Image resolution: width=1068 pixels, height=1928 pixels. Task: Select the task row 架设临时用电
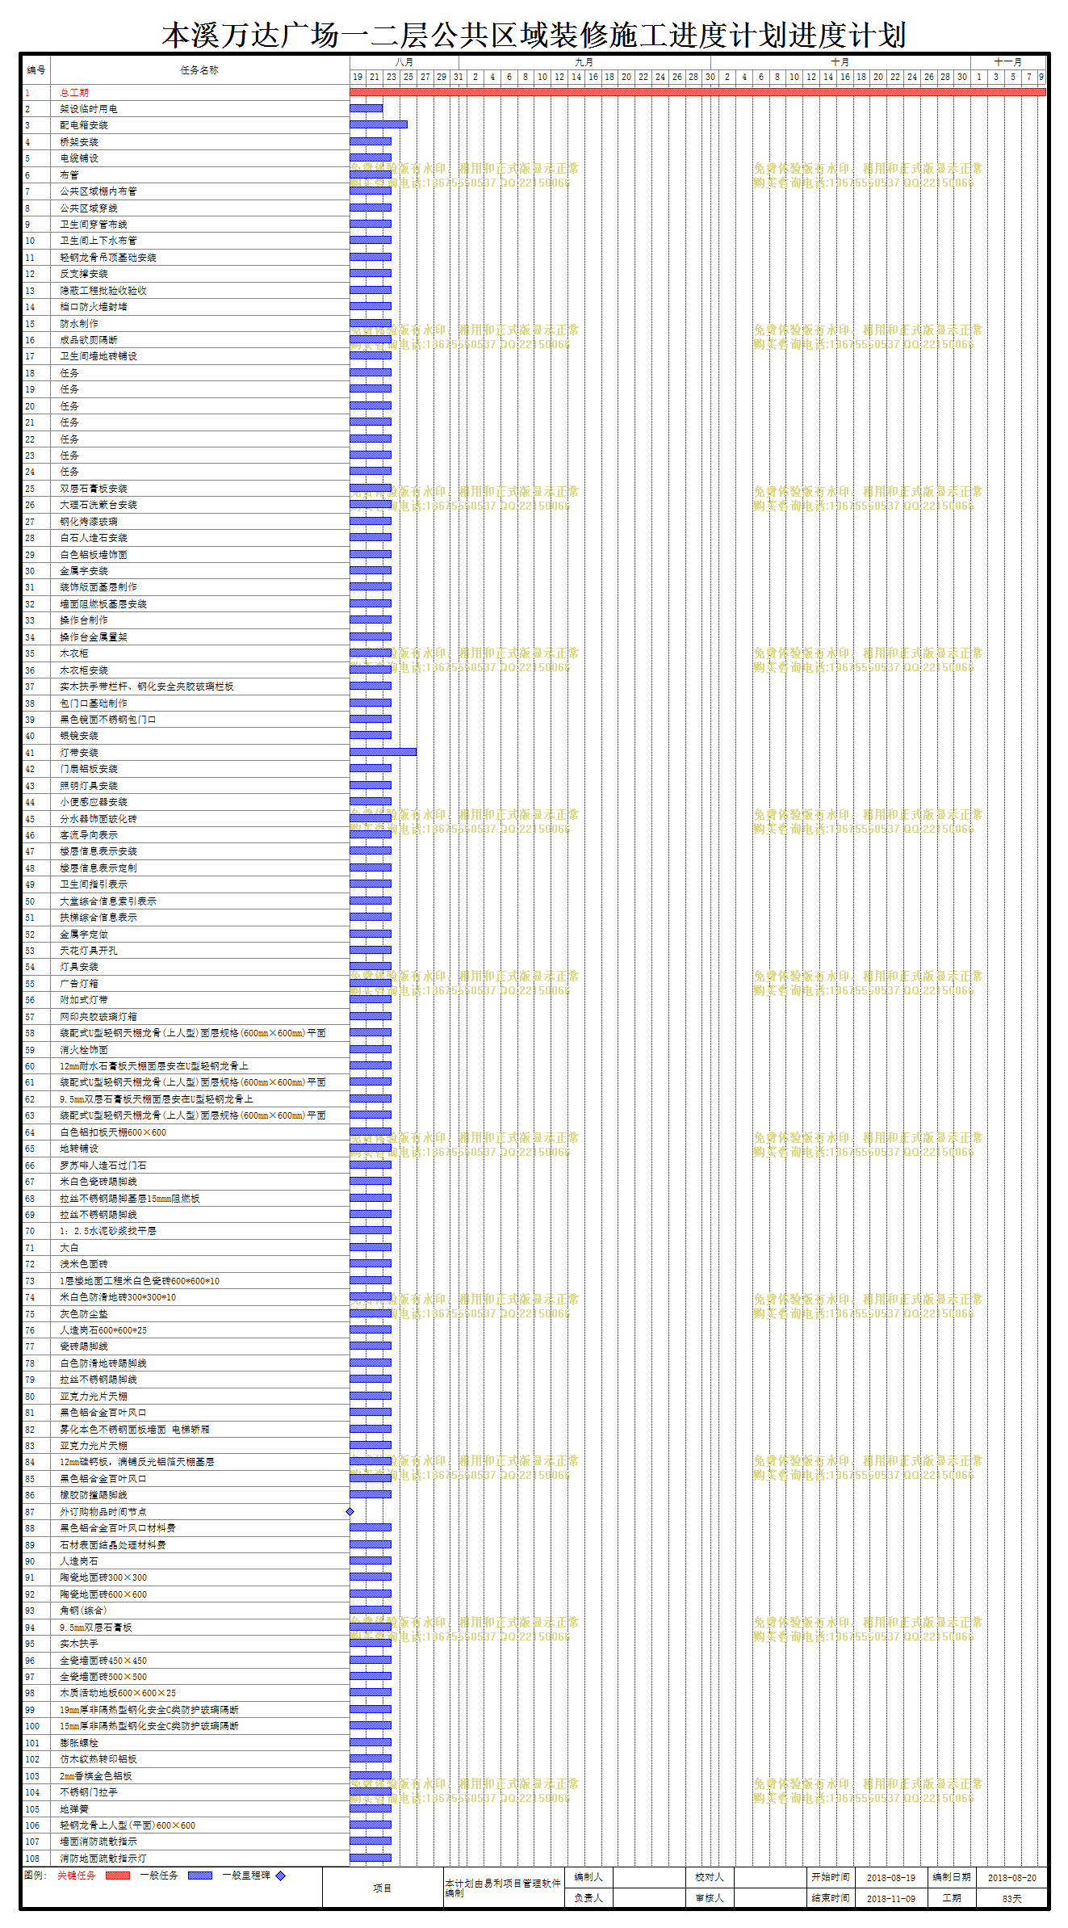pos(185,109)
